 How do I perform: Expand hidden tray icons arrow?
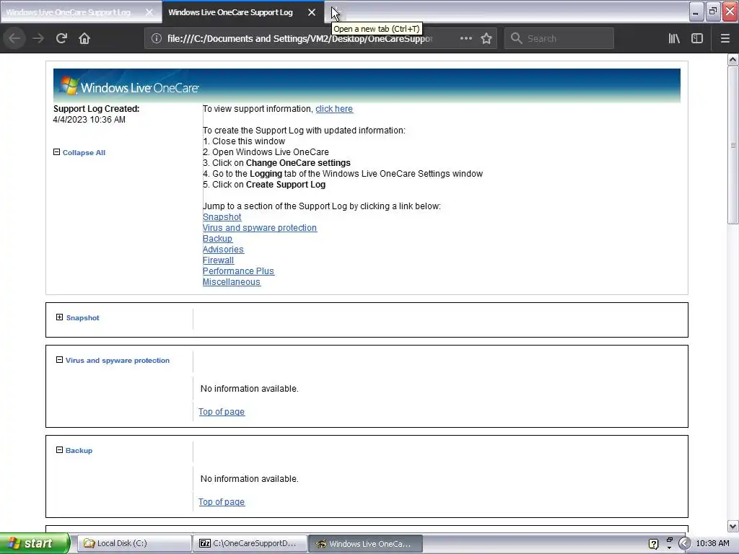(x=684, y=544)
